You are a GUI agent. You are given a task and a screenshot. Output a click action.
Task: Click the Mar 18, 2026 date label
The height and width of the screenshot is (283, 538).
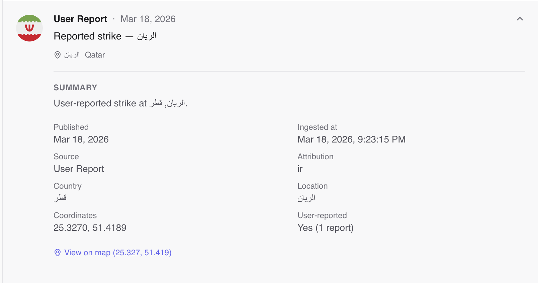click(148, 19)
